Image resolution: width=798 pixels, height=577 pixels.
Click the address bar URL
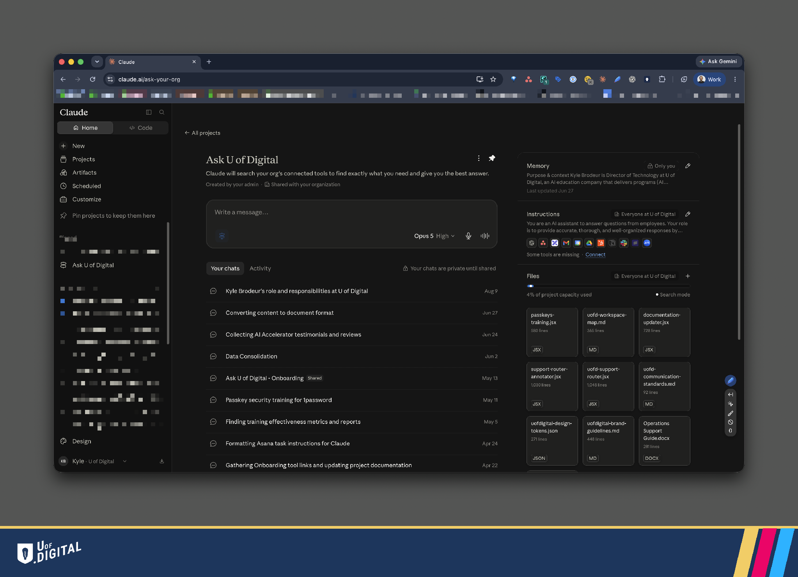click(x=149, y=79)
